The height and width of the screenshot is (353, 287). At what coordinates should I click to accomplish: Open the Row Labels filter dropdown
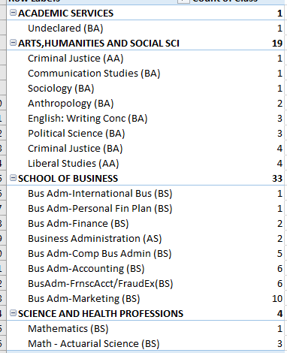coord(183,1)
